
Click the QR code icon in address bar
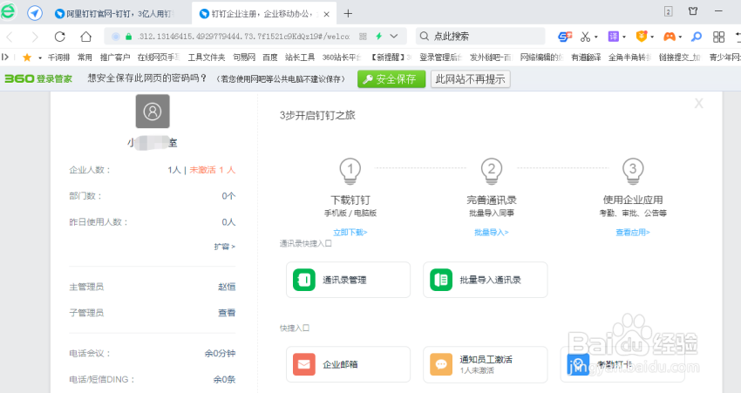click(363, 37)
